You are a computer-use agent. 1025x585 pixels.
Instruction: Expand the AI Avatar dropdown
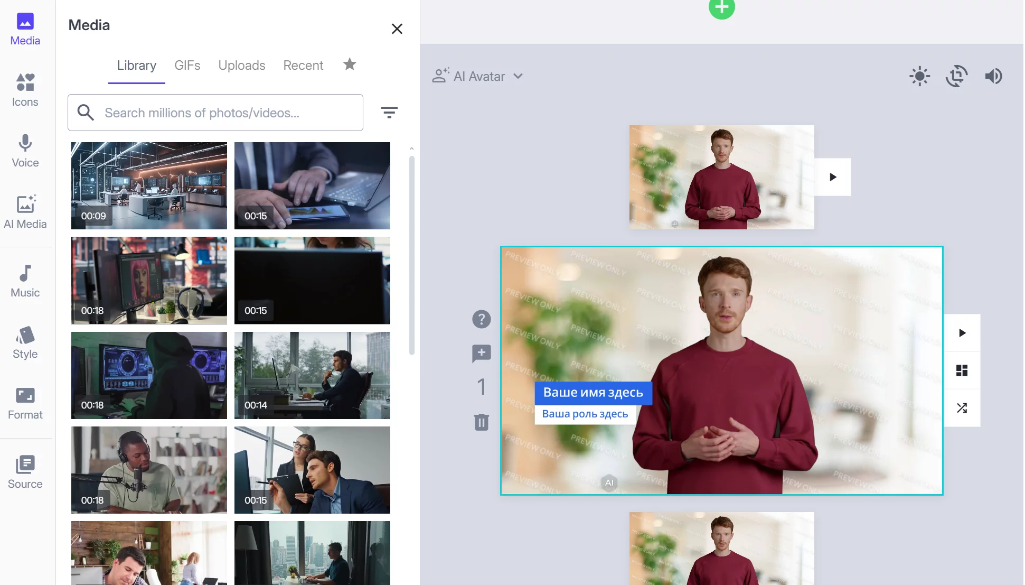pyautogui.click(x=478, y=76)
